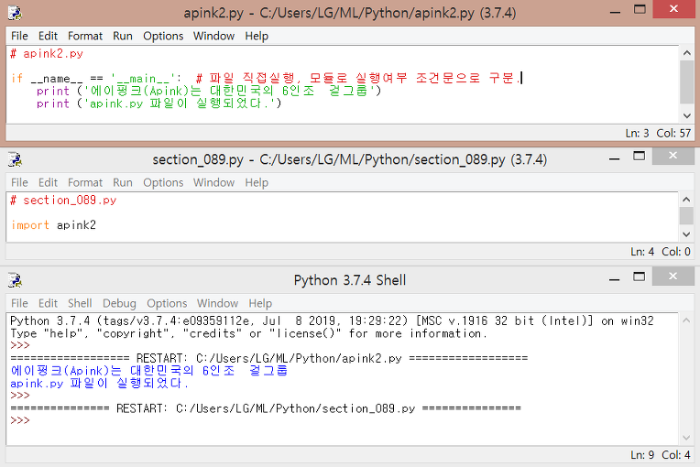This screenshot has height=467, width=700.
Task: Click the last >>> prompt in Shell
Action: click(x=20, y=420)
